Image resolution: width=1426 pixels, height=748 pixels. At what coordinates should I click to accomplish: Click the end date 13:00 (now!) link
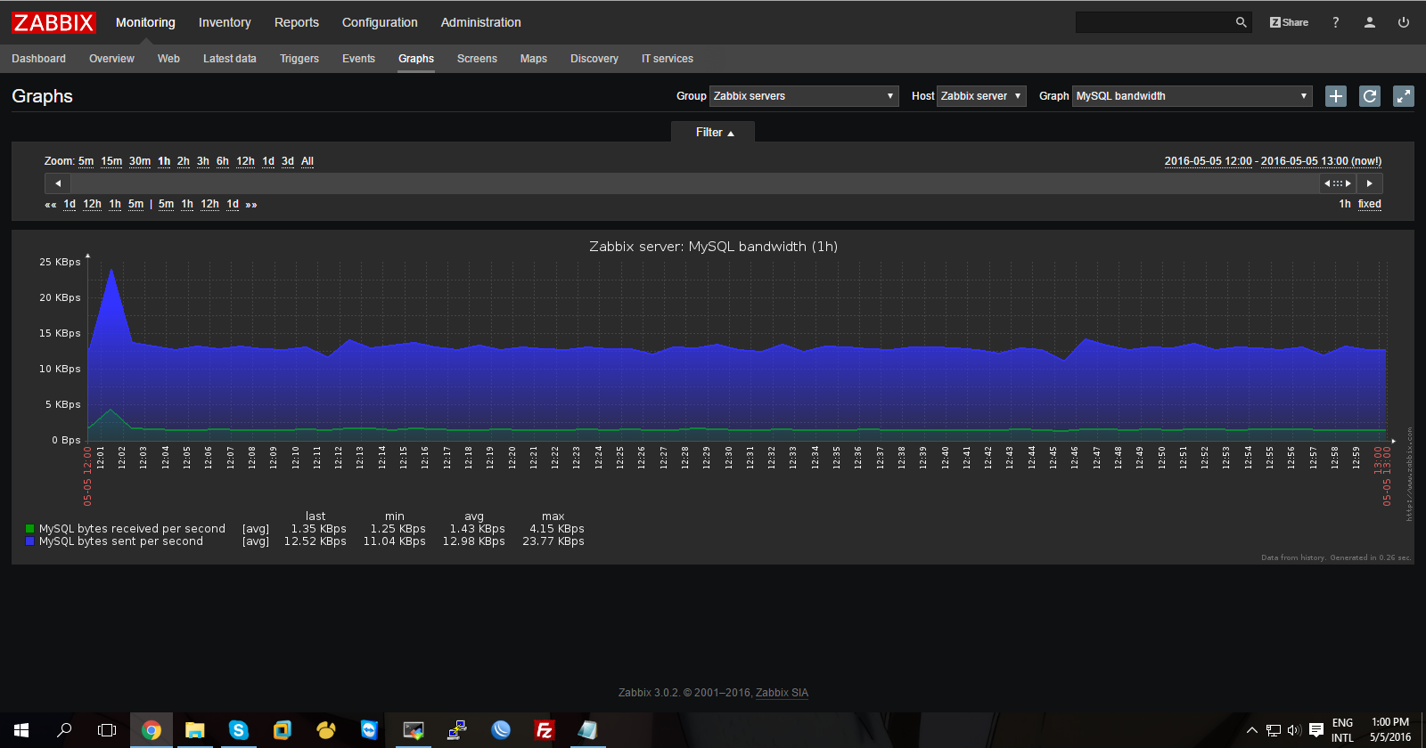click(x=1322, y=161)
